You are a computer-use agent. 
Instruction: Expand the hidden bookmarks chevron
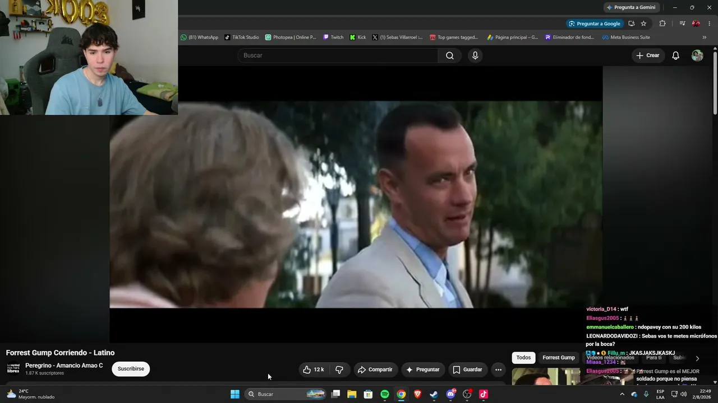[705, 38]
